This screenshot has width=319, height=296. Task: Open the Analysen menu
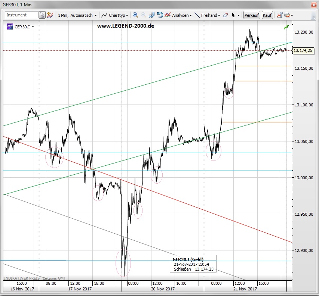coord(178,15)
